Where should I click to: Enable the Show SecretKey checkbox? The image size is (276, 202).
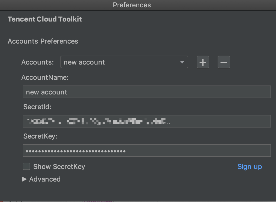[26, 166]
